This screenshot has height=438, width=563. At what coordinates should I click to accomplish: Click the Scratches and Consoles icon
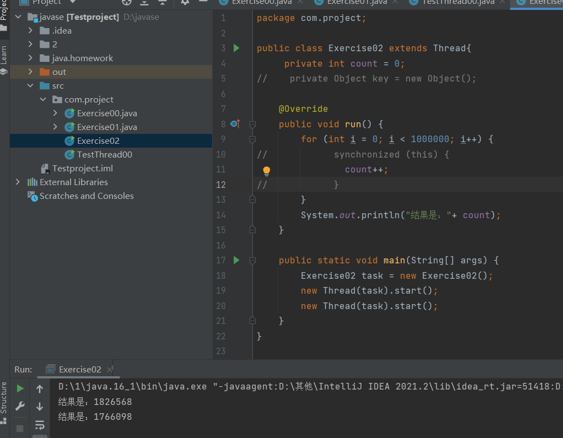(x=33, y=196)
